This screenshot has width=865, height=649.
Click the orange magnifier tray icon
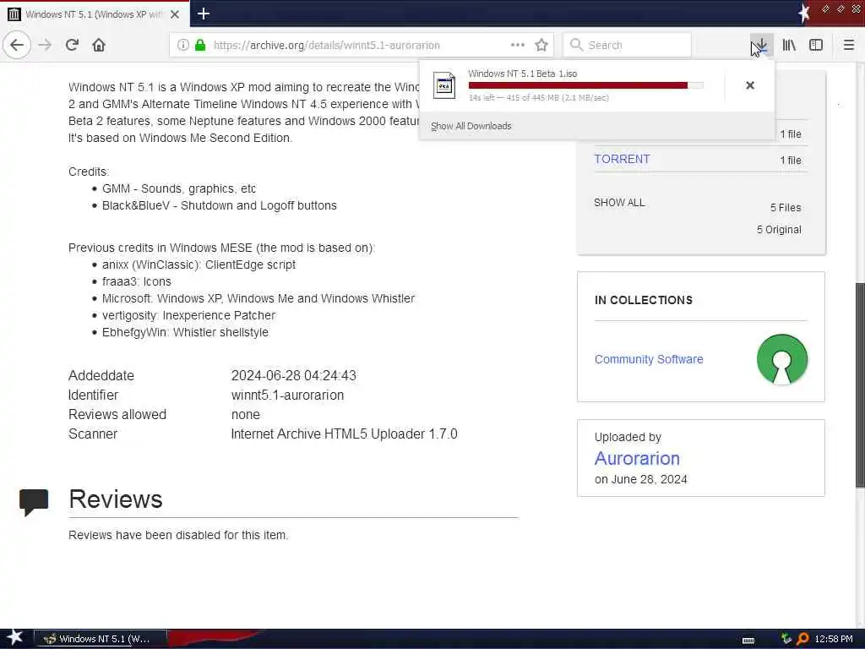click(x=802, y=639)
